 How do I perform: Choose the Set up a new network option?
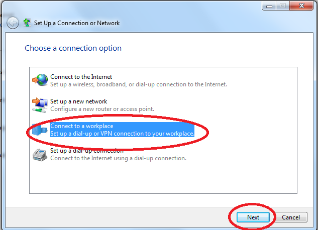[x=78, y=101]
